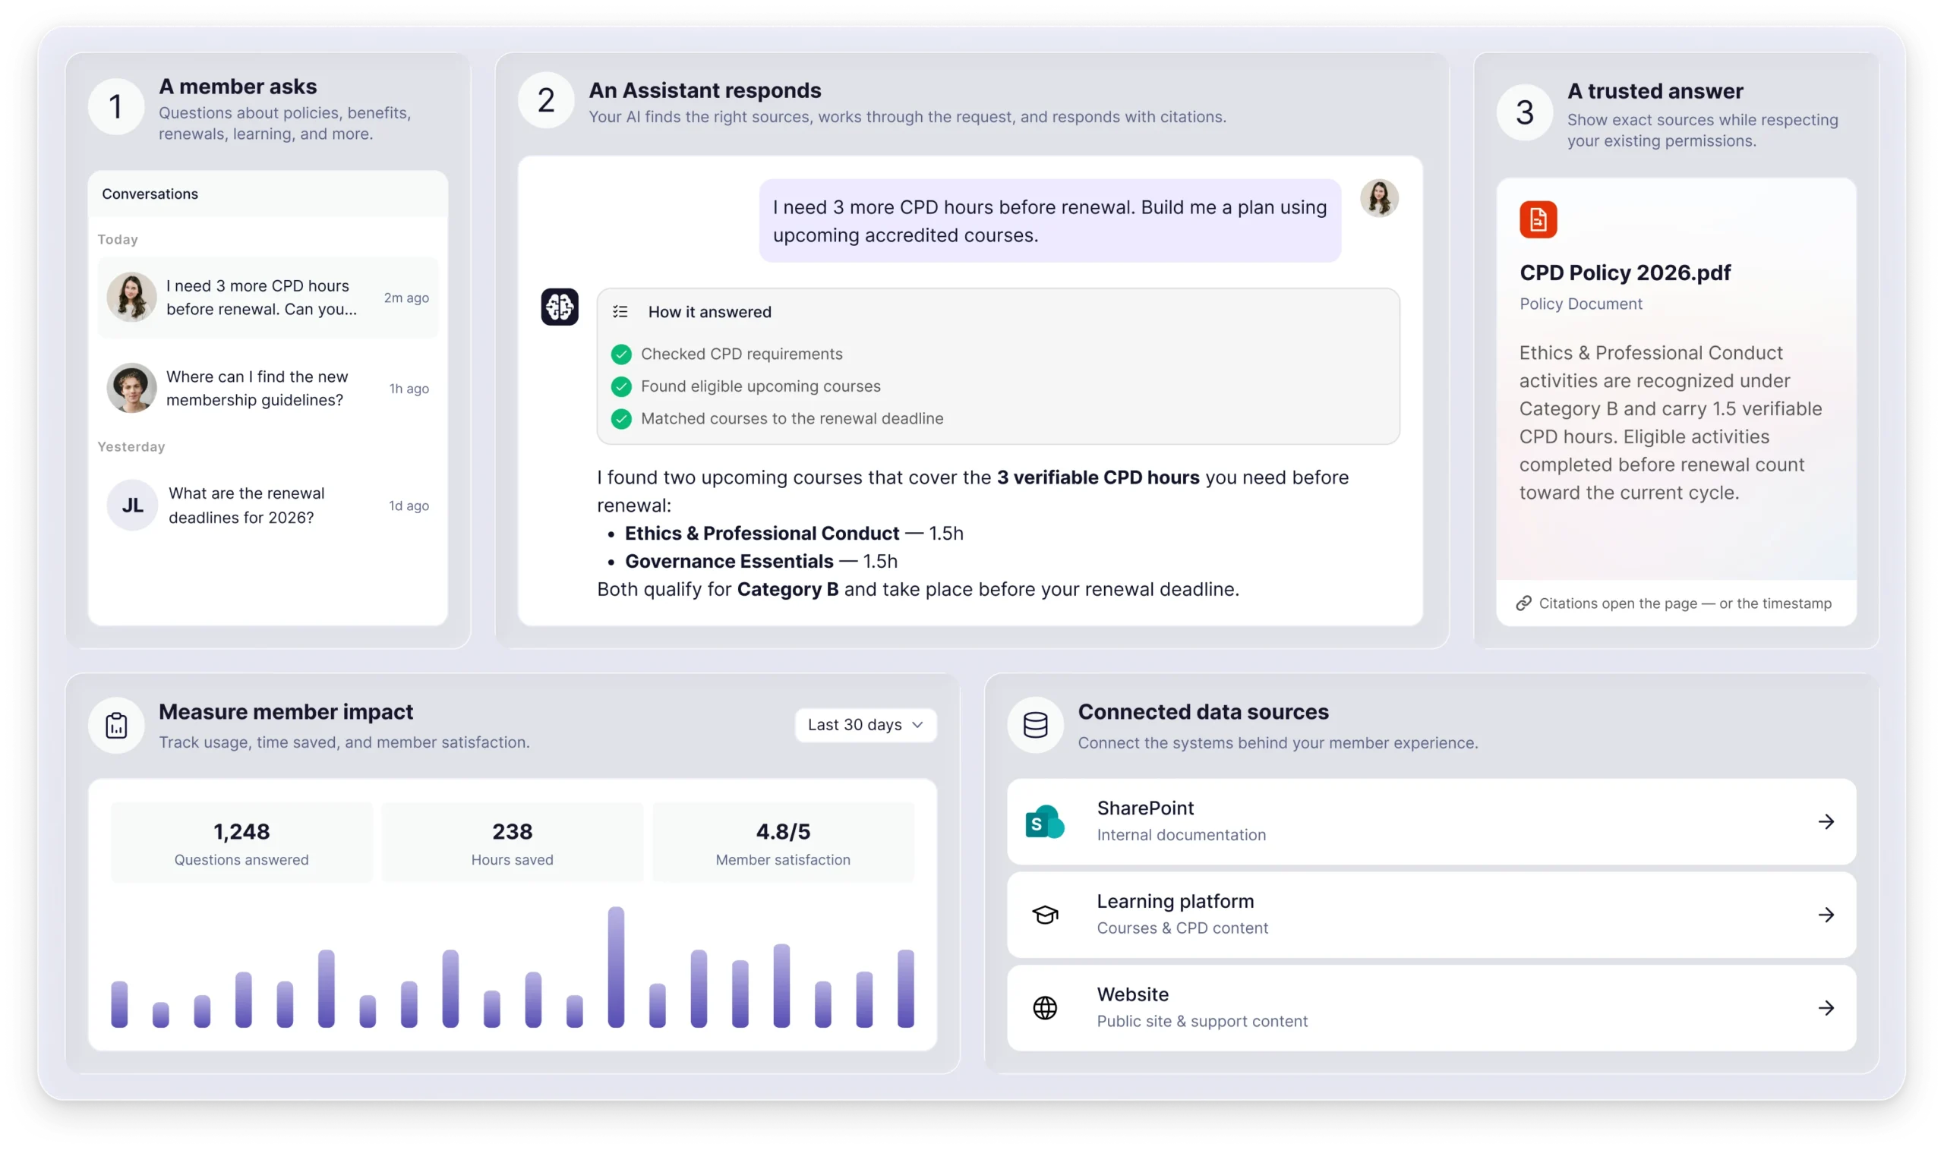Click the user's chat message bubble
This screenshot has height=1150, width=1944.
[1049, 221]
